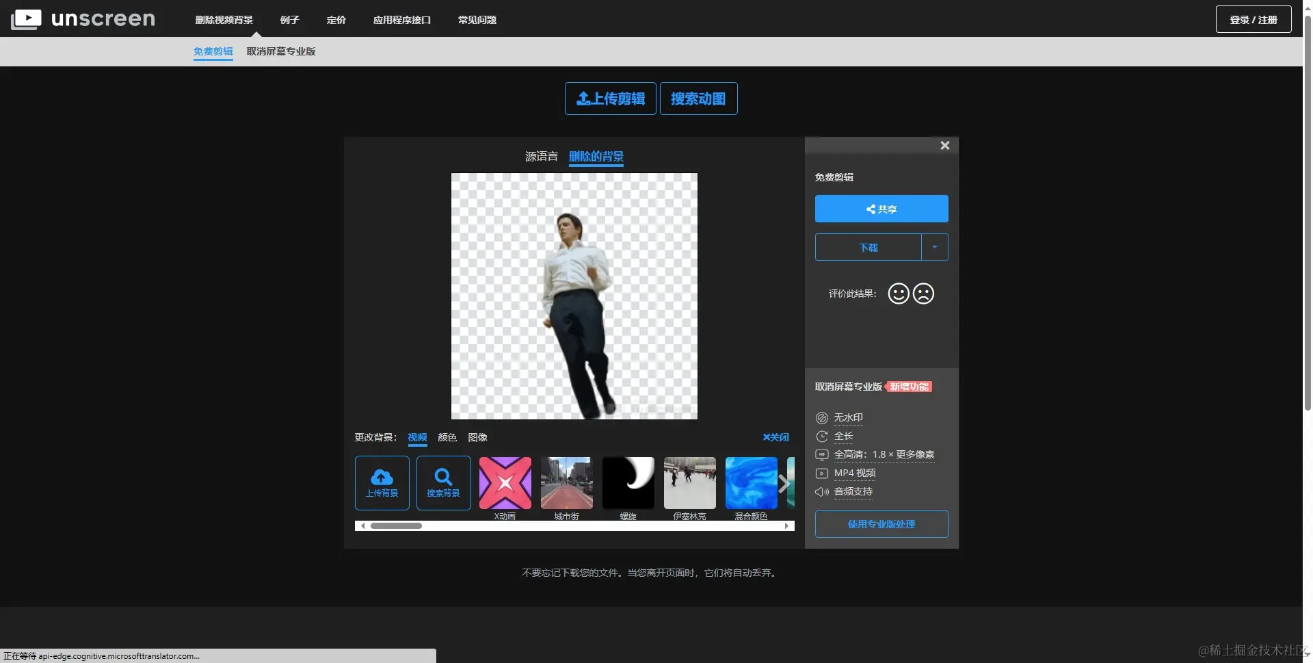Open the 应用程序接口 menu item
Image resolution: width=1313 pixels, height=663 pixels.
401,20
